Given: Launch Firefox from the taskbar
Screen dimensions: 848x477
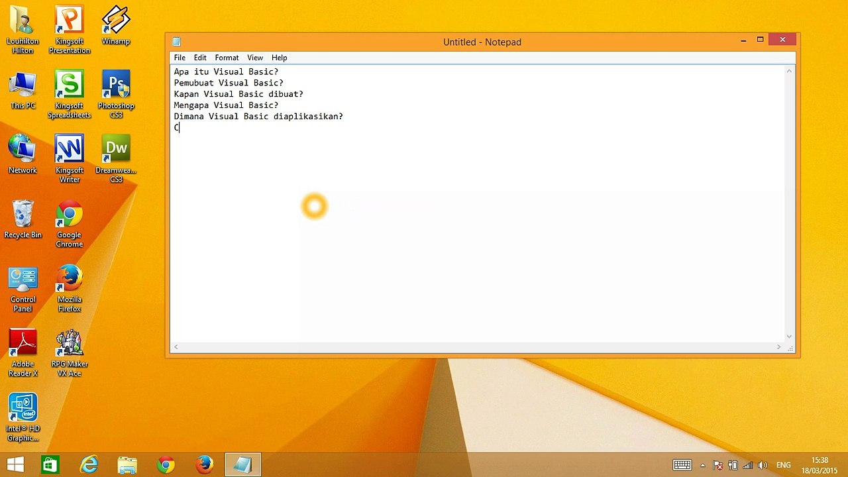Looking at the screenshot, I should [204, 465].
